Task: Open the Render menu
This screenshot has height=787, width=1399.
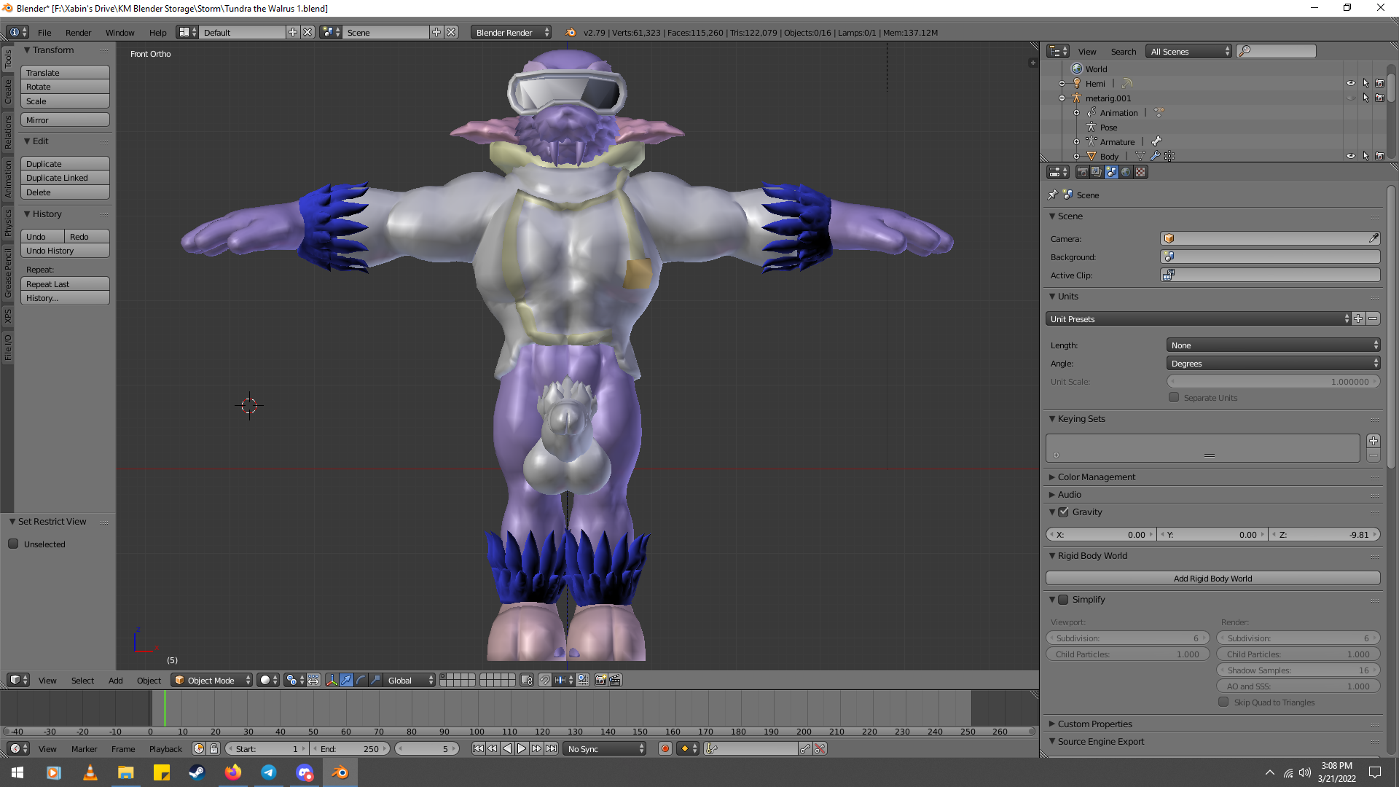Action: tap(78, 32)
